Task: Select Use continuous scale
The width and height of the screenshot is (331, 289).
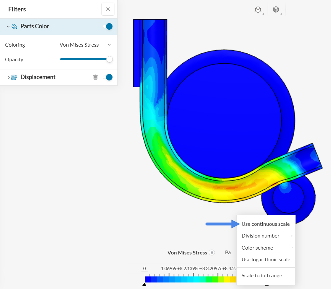Action: point(265,224)
